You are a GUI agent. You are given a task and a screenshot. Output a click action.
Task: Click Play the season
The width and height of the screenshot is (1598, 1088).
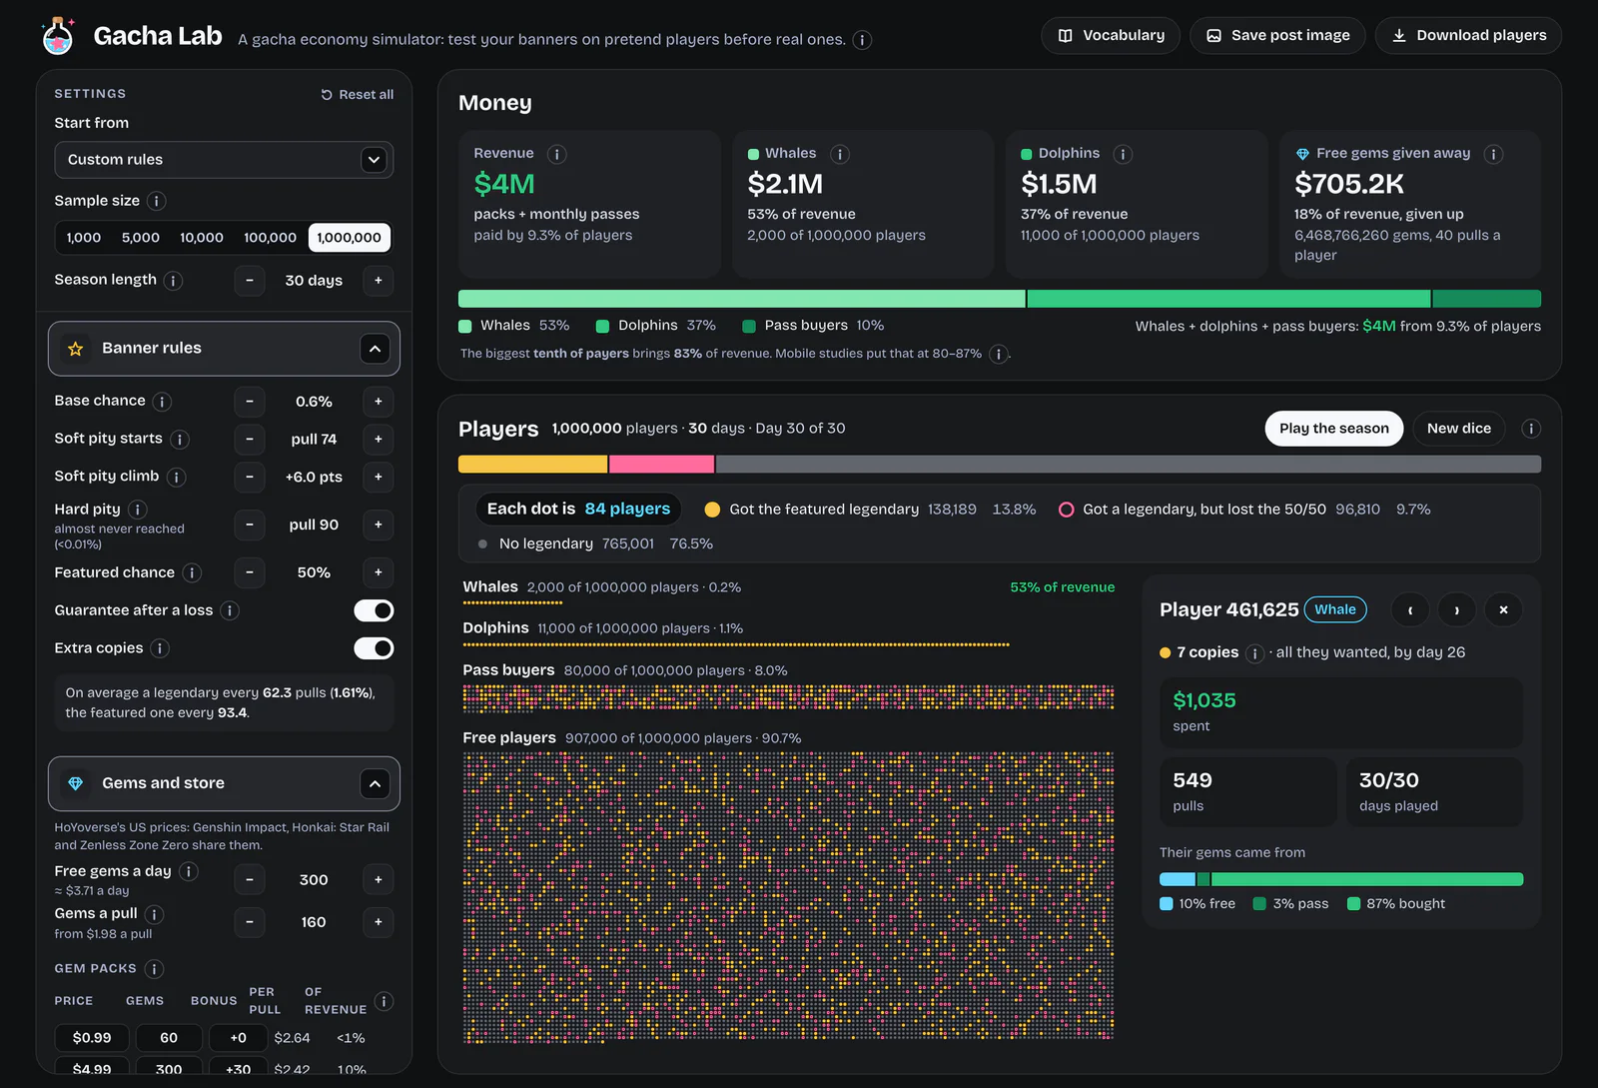1333,429
